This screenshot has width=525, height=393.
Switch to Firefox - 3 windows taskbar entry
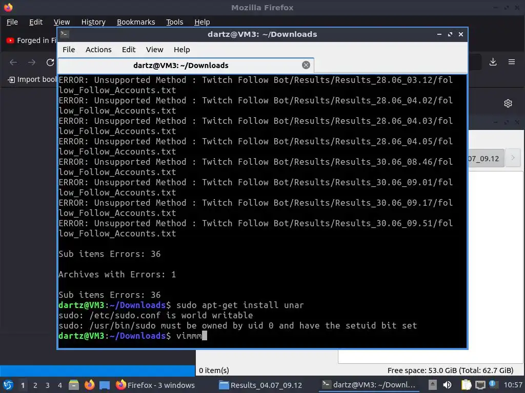coord(155,385)
